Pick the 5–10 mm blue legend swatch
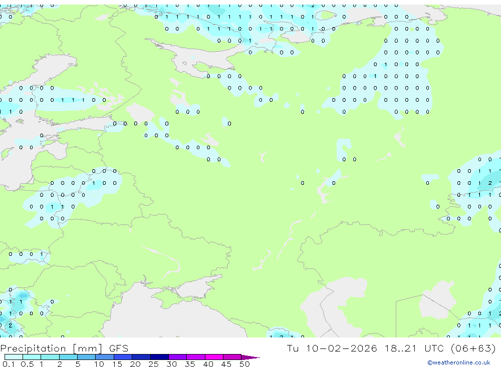The image size is (501, 367). point(86,357)
